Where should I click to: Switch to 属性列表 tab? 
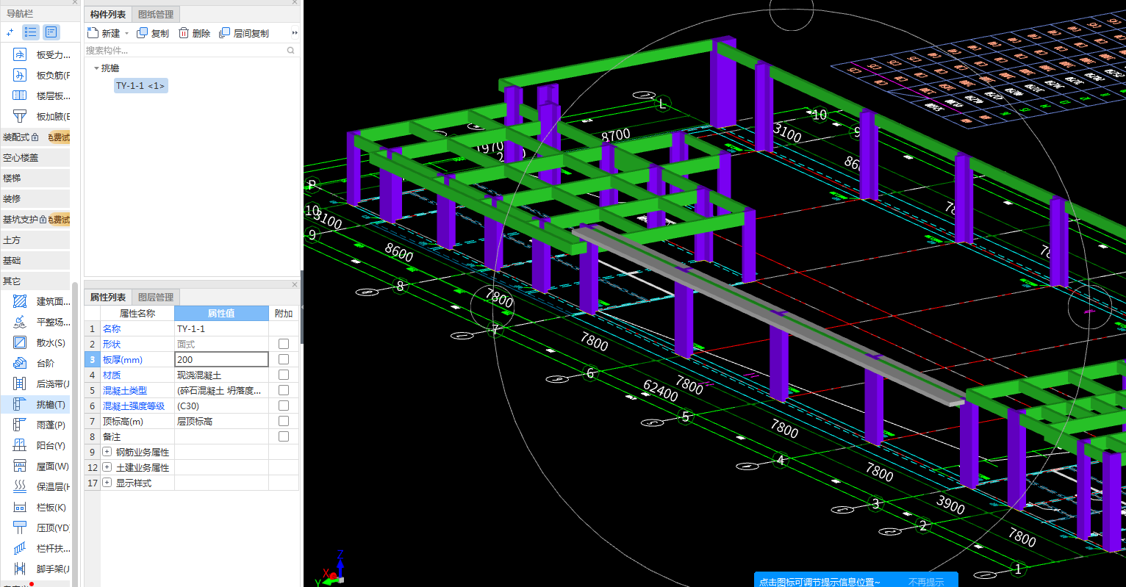point(108,298)
